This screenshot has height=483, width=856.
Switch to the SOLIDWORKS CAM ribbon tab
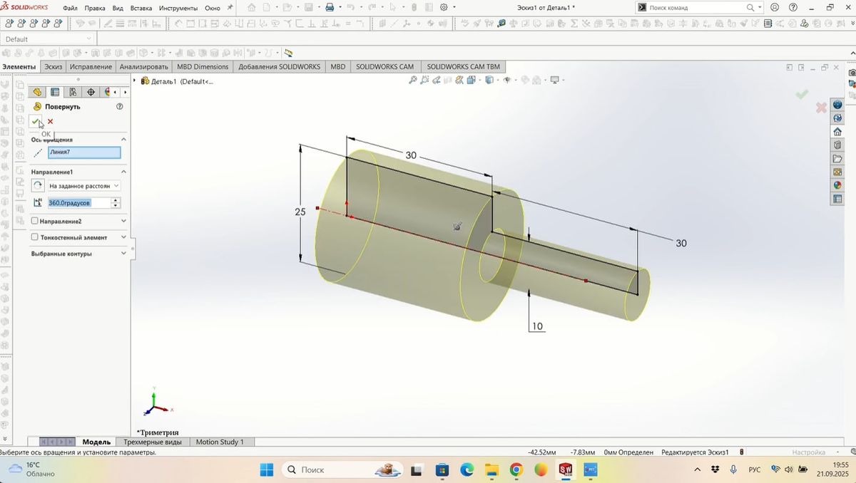point(384,66)
